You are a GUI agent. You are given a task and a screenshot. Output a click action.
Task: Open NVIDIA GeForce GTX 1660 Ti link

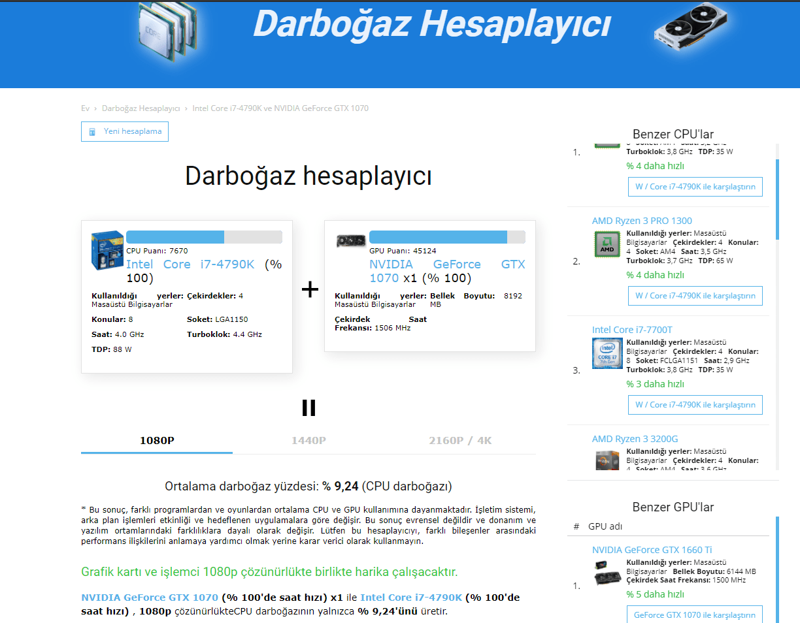click(x=652, y=550)
